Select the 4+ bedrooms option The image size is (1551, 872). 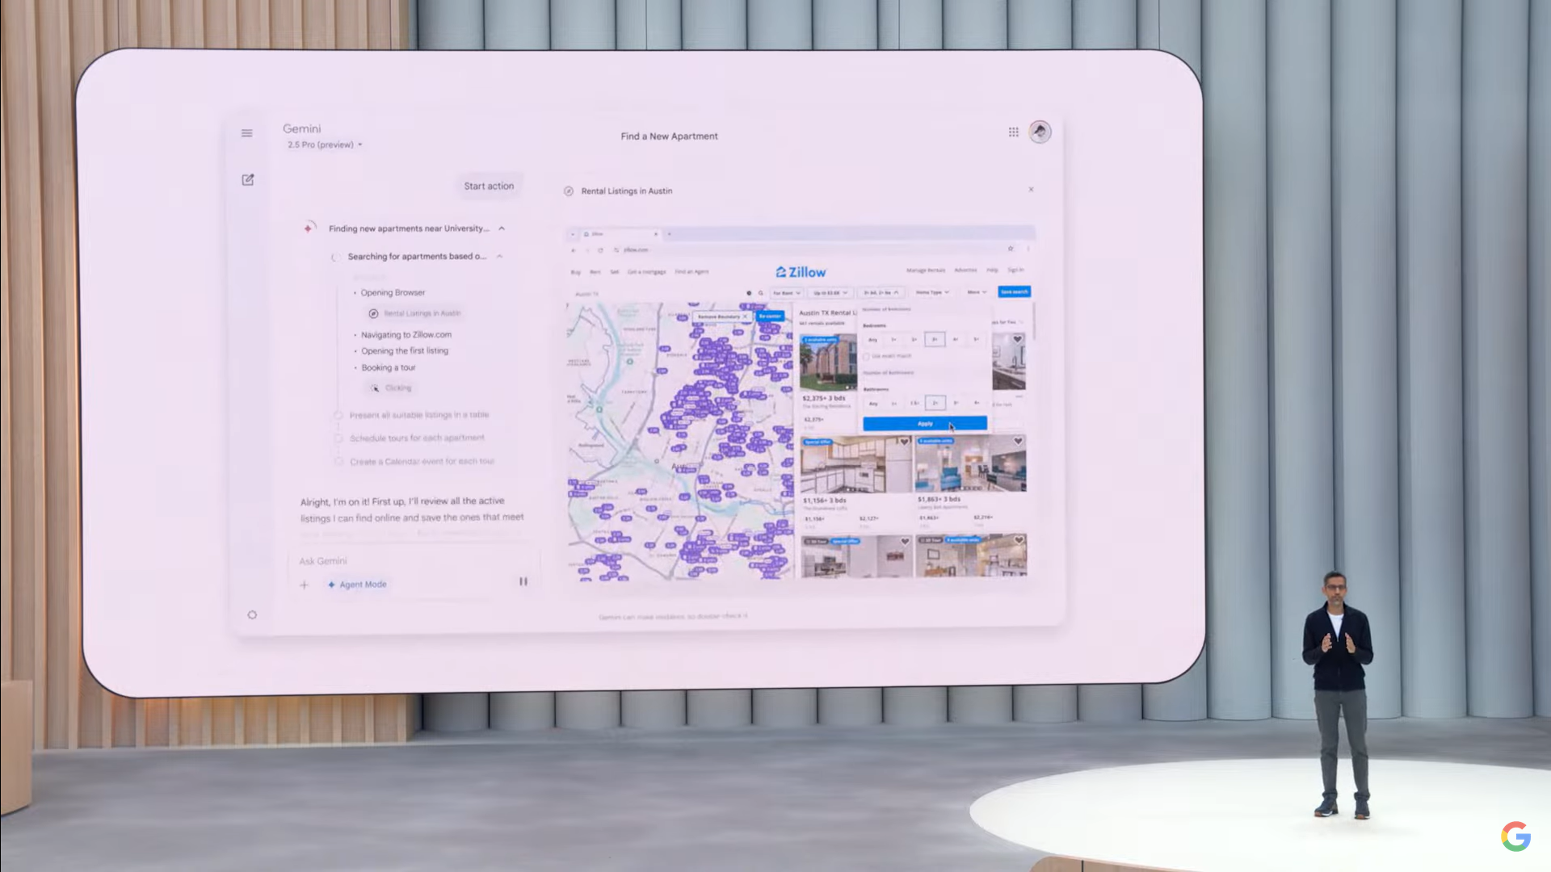(x=956, y=339)
